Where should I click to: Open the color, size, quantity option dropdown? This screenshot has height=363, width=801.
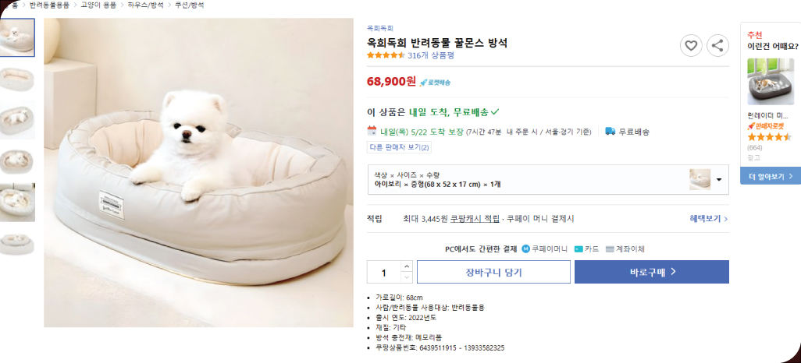[718, 179]
